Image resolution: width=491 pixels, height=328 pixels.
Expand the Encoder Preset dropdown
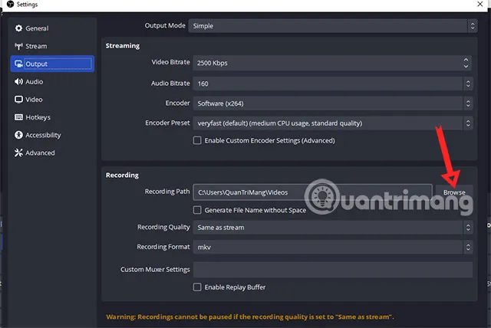331,123
